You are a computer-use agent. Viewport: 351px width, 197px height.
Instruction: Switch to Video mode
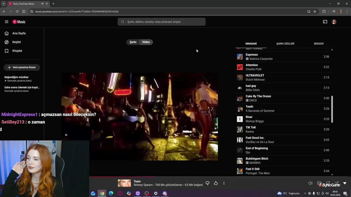point(146,42)
